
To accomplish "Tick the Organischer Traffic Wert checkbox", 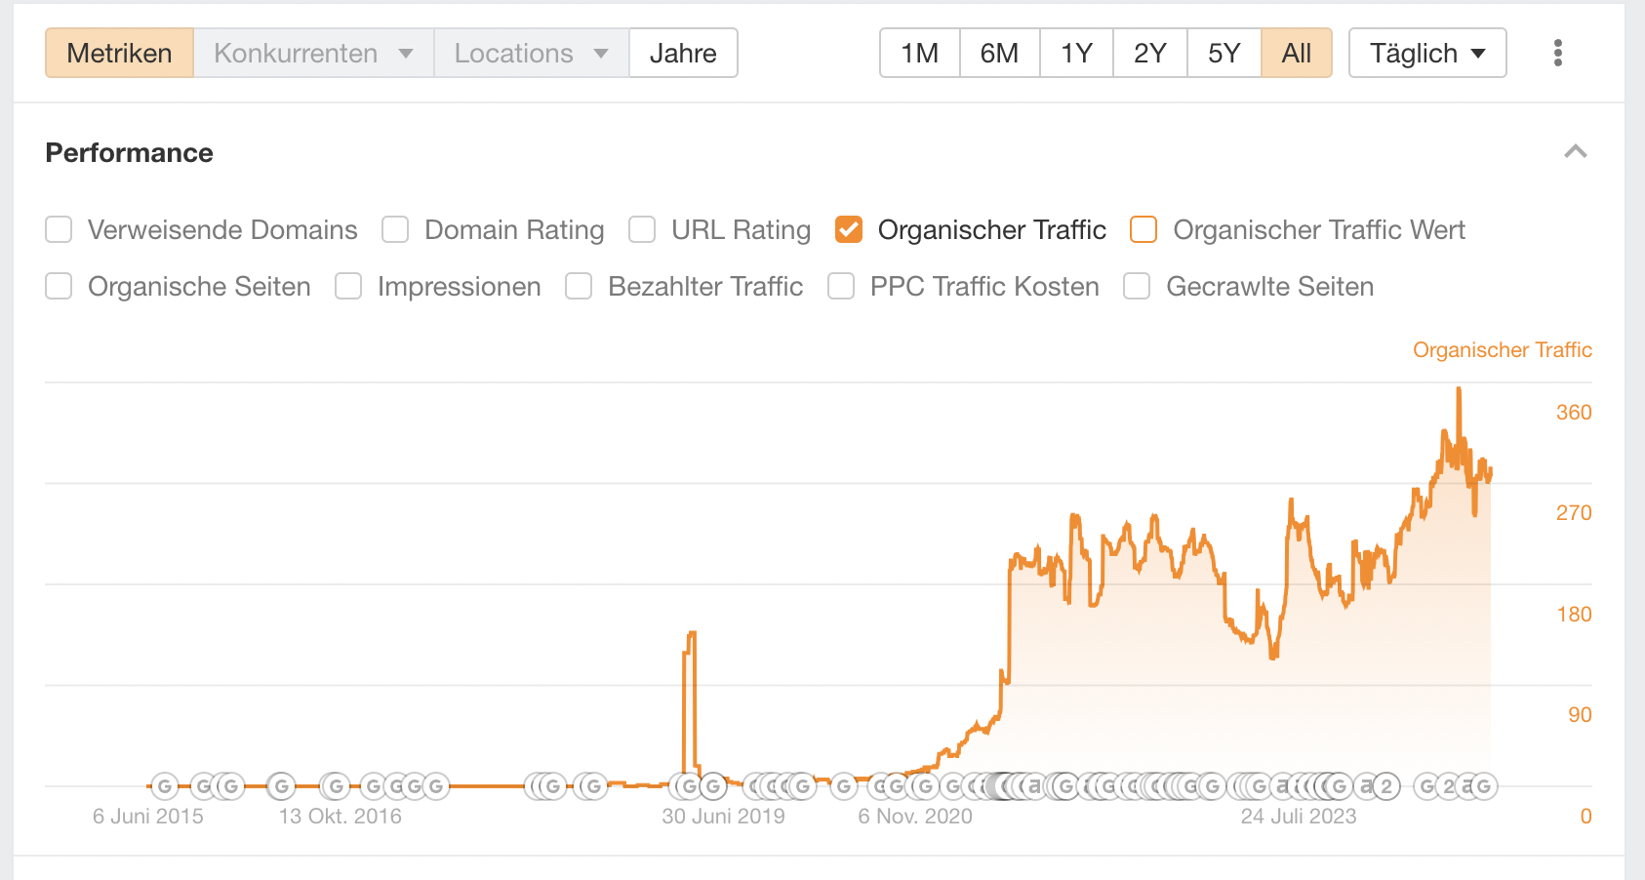I will click(x=1143, y=230).
